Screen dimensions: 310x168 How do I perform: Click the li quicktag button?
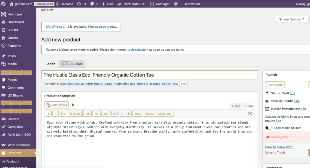129,114
